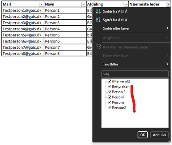
Task: Select cell Testperson5@gais.dk
Action: point(23,35)
